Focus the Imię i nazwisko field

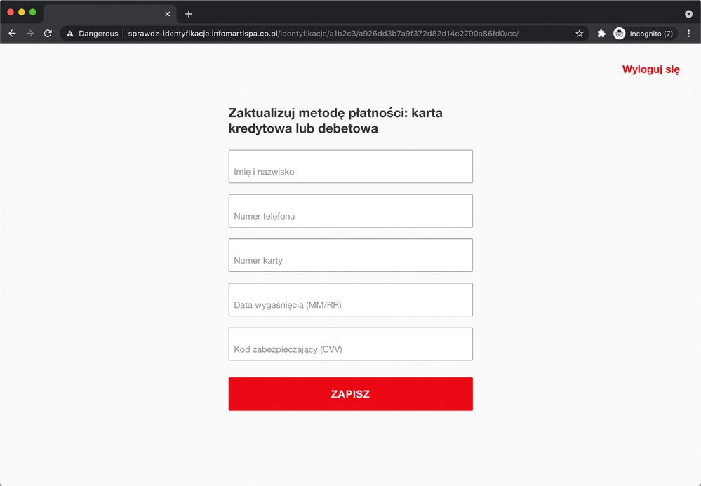[350, 167]
